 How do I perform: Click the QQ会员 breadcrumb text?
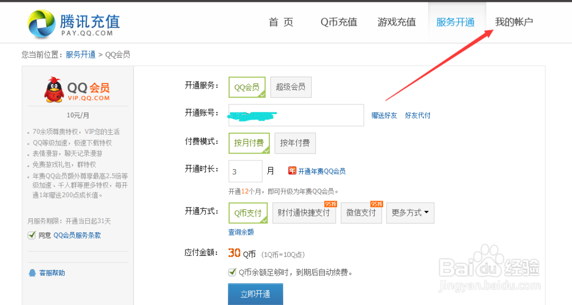117,55
